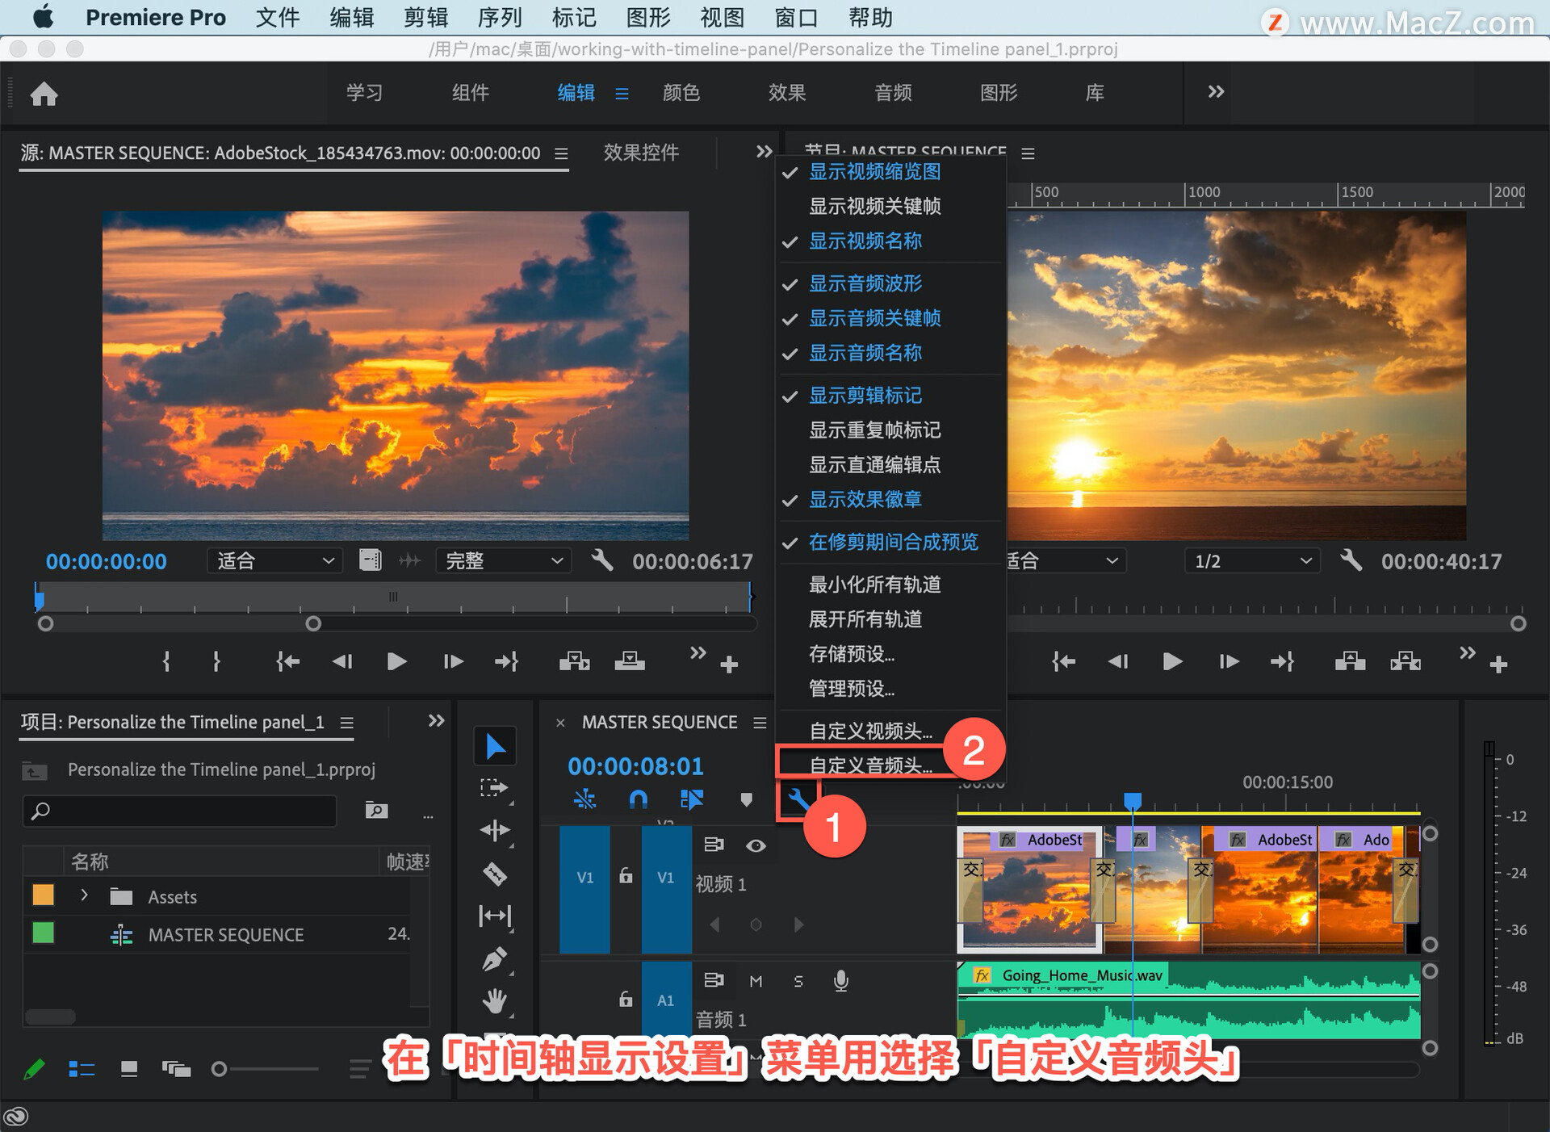Open timeline display settings wrench
The image size is (1550, 1132).
798,800
